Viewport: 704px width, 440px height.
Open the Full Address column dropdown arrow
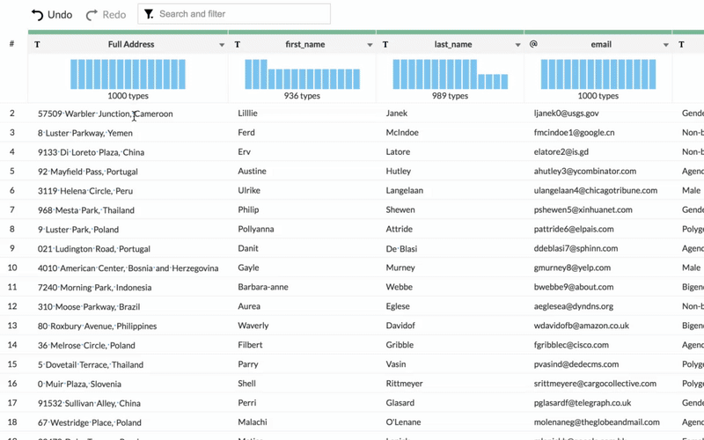(x=222, y=45)
